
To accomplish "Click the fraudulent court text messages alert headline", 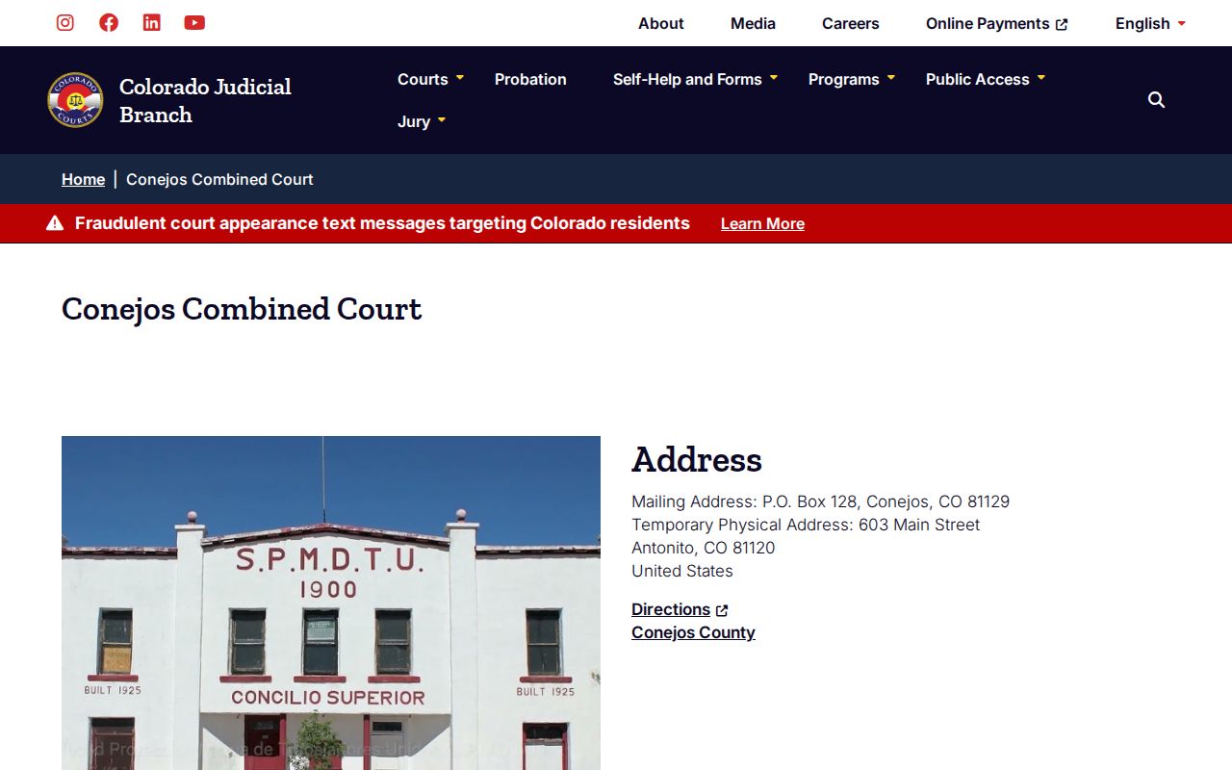I will (382, 223).
